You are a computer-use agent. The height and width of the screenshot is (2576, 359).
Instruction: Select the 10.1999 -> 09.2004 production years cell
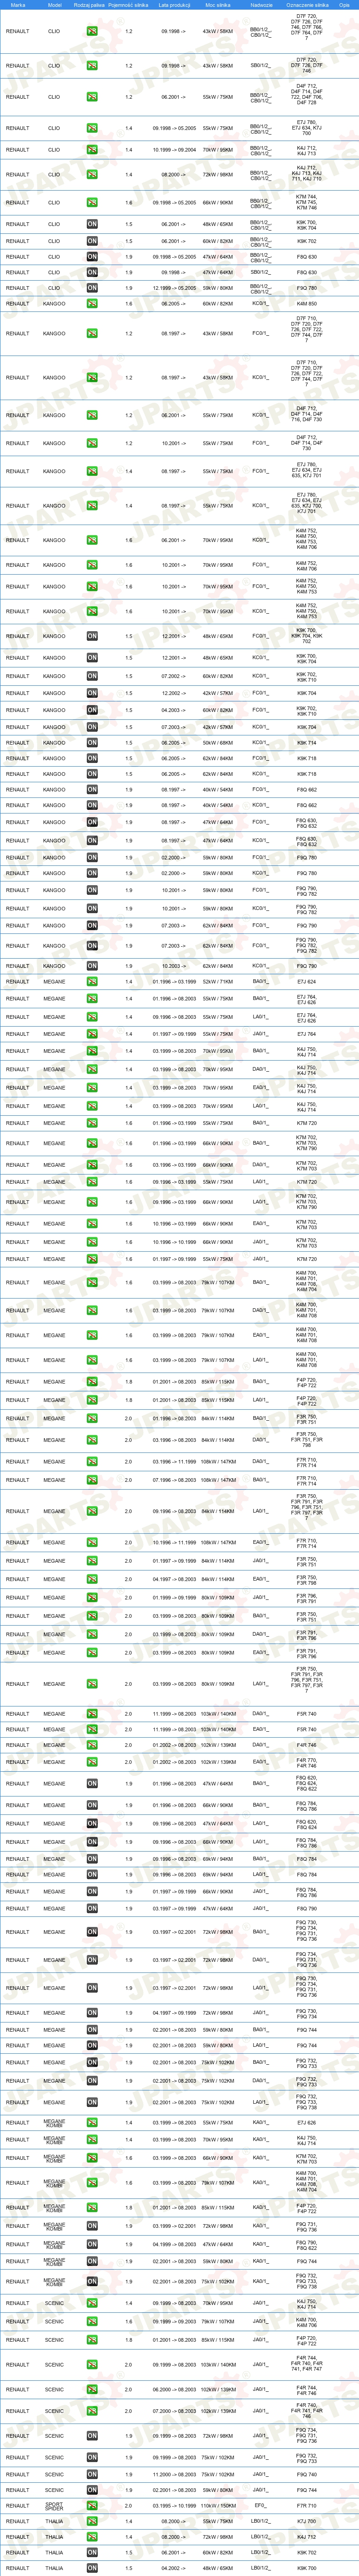(x=174, y=150)
